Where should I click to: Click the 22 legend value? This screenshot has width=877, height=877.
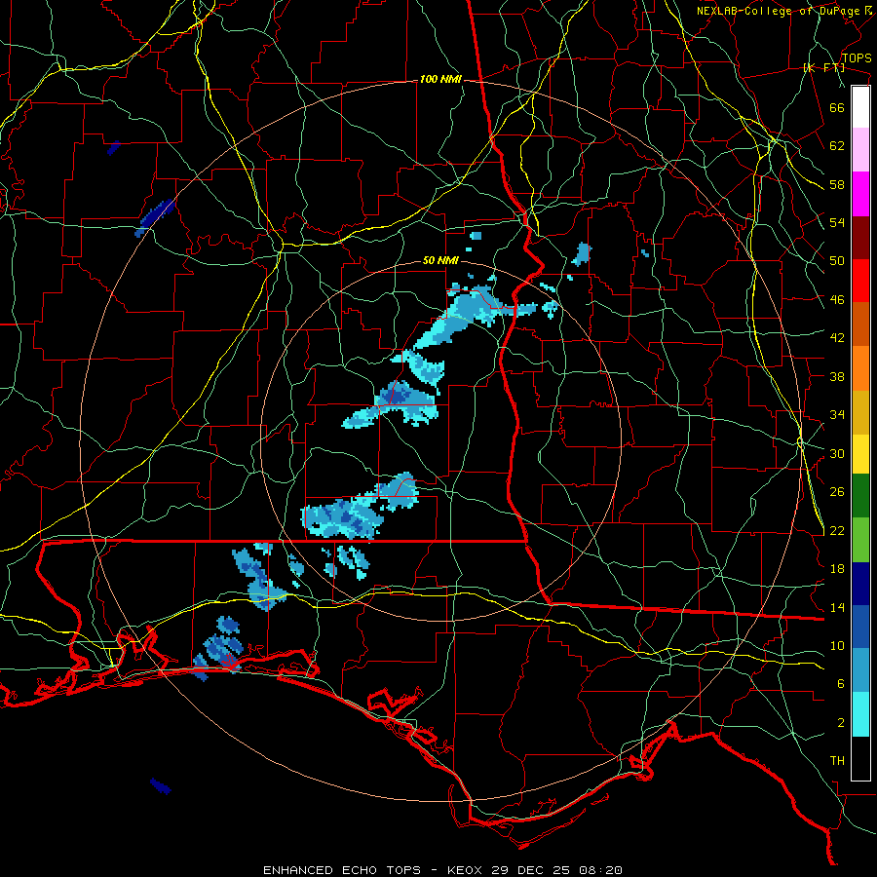837,531
